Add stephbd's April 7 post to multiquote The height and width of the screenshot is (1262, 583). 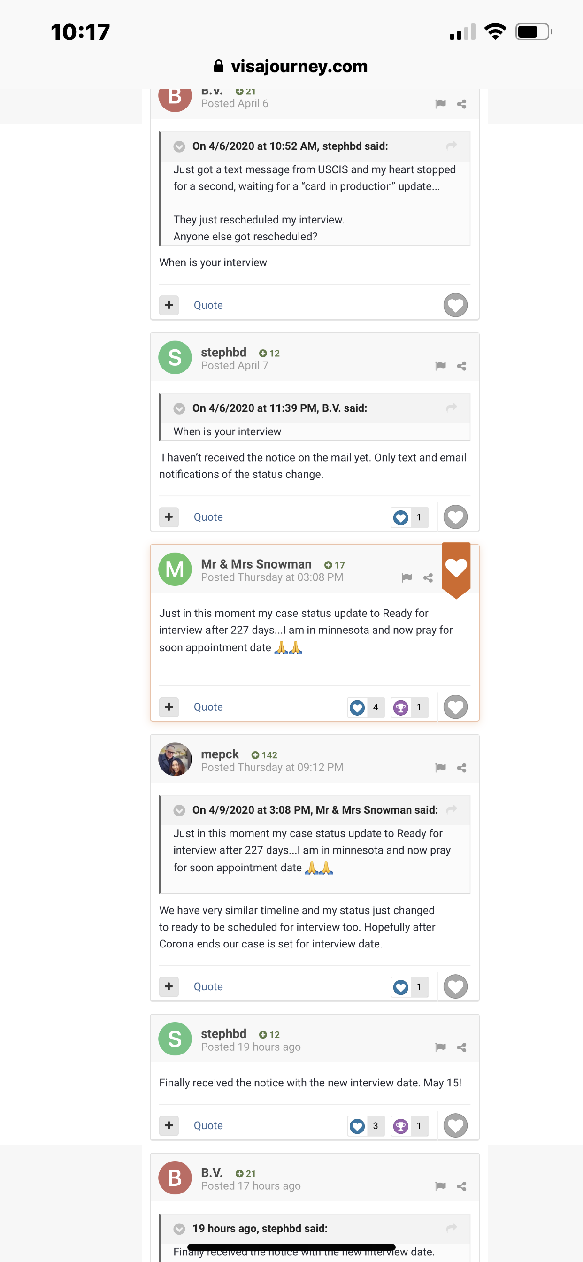169,517
